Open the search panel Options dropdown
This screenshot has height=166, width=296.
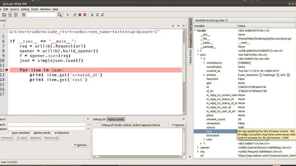pyautogui.click(x=80, y=145)
